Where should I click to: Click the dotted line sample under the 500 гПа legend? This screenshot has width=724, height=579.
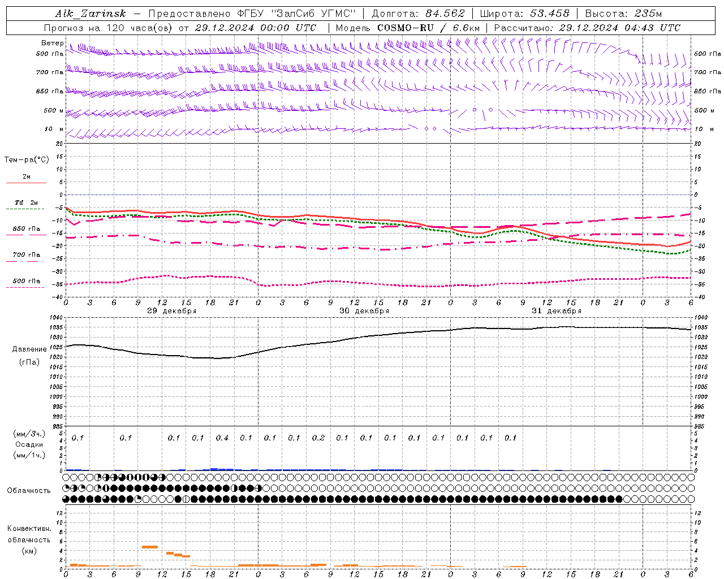[25, 287]
